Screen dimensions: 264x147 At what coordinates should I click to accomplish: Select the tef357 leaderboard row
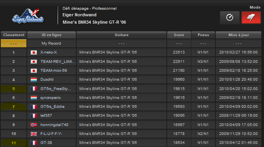click(x=131, y=116)
